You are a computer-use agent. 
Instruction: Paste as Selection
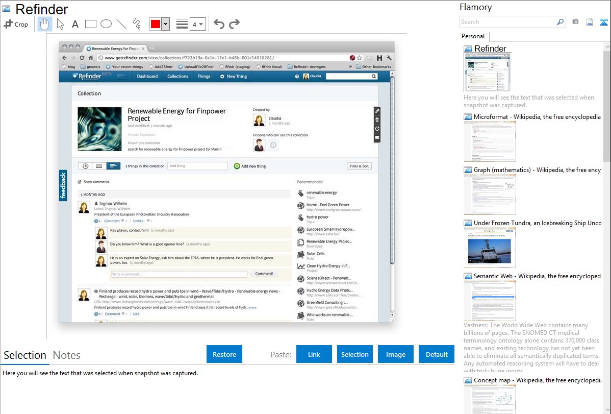click(x=354, y=354)
